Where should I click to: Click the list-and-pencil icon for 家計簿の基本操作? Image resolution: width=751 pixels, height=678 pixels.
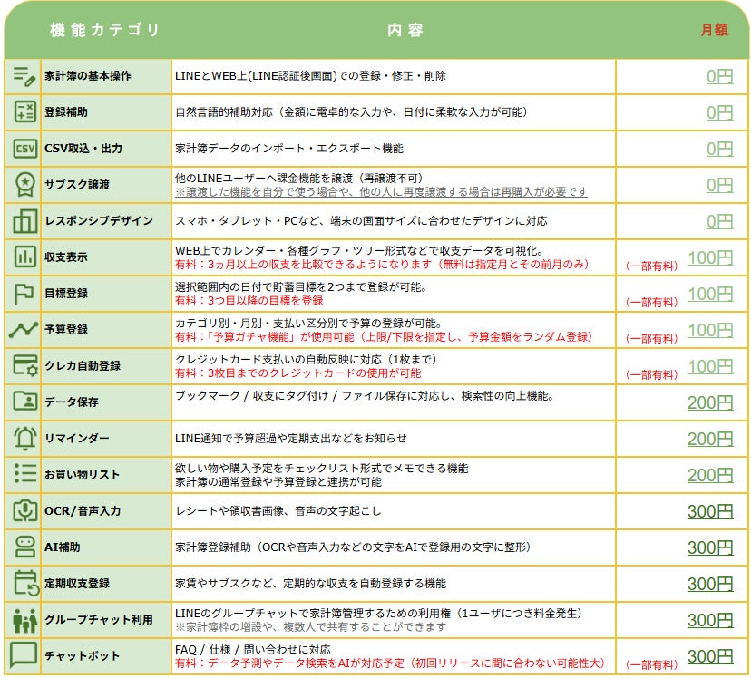[24, 76]
